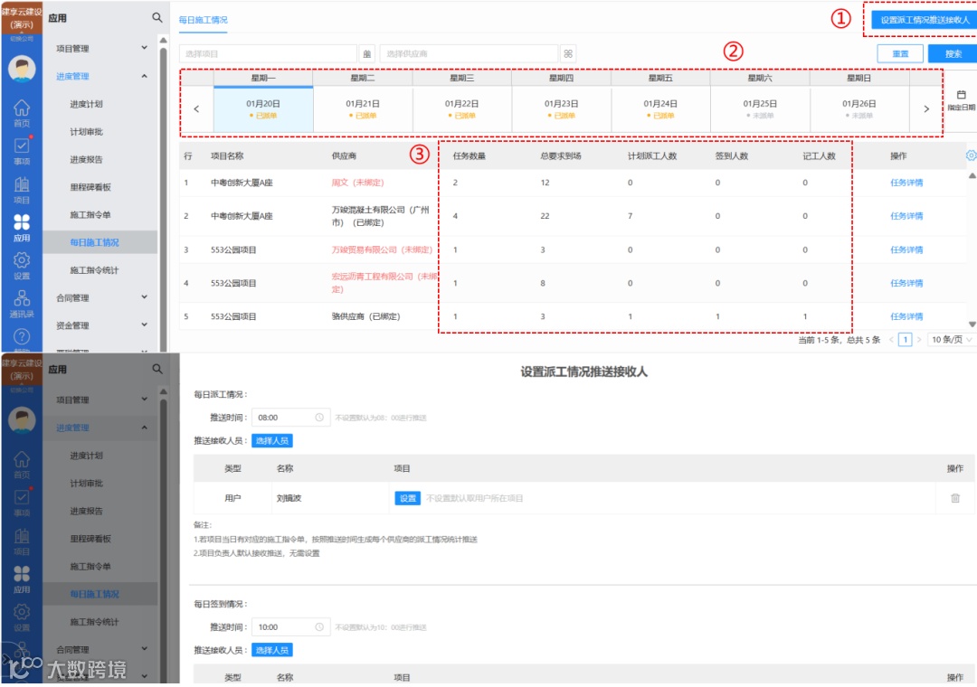Open 进度计划 in undimmed sidebar

click(x=86, y=104)
